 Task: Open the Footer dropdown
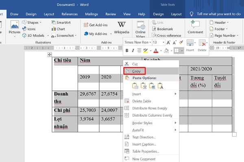pyautogui.click(x=219, y=29)
